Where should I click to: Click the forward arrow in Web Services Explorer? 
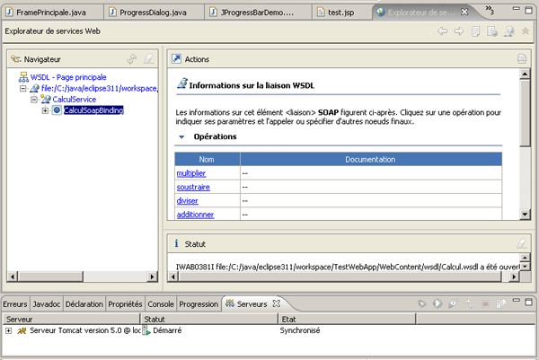459,31
